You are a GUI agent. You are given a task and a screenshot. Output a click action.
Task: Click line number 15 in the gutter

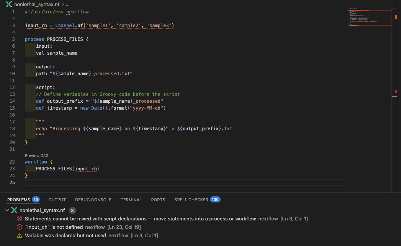tap(11, 108)
